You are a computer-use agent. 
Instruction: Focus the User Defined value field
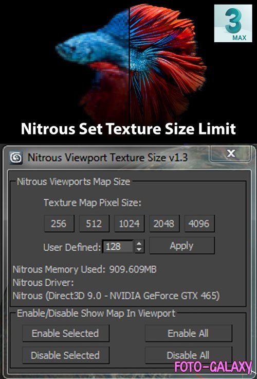click(x=118, y=247)
